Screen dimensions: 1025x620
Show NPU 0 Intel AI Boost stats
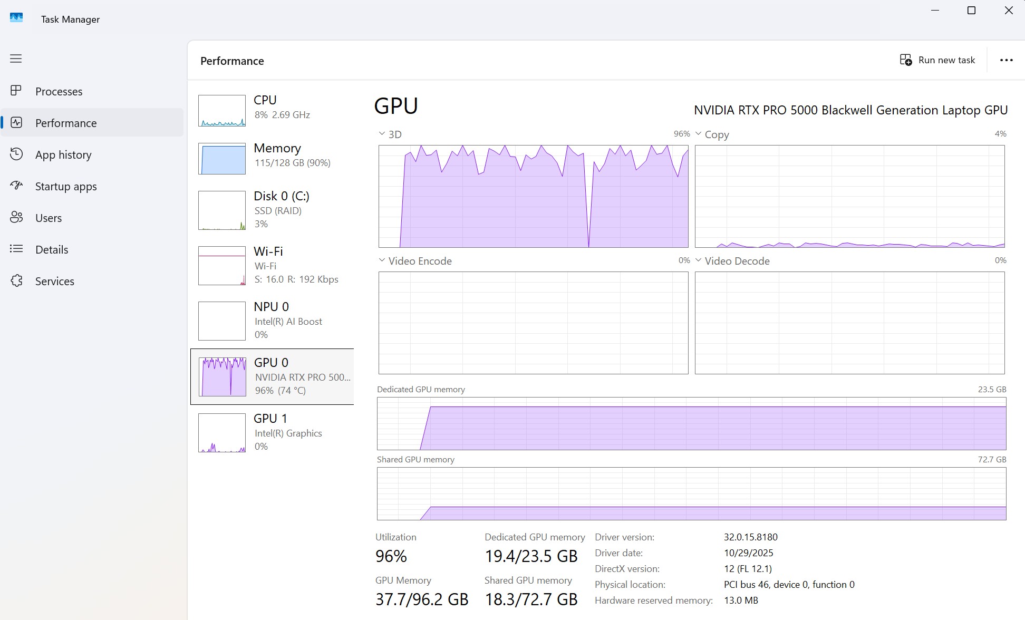(221, 321)
